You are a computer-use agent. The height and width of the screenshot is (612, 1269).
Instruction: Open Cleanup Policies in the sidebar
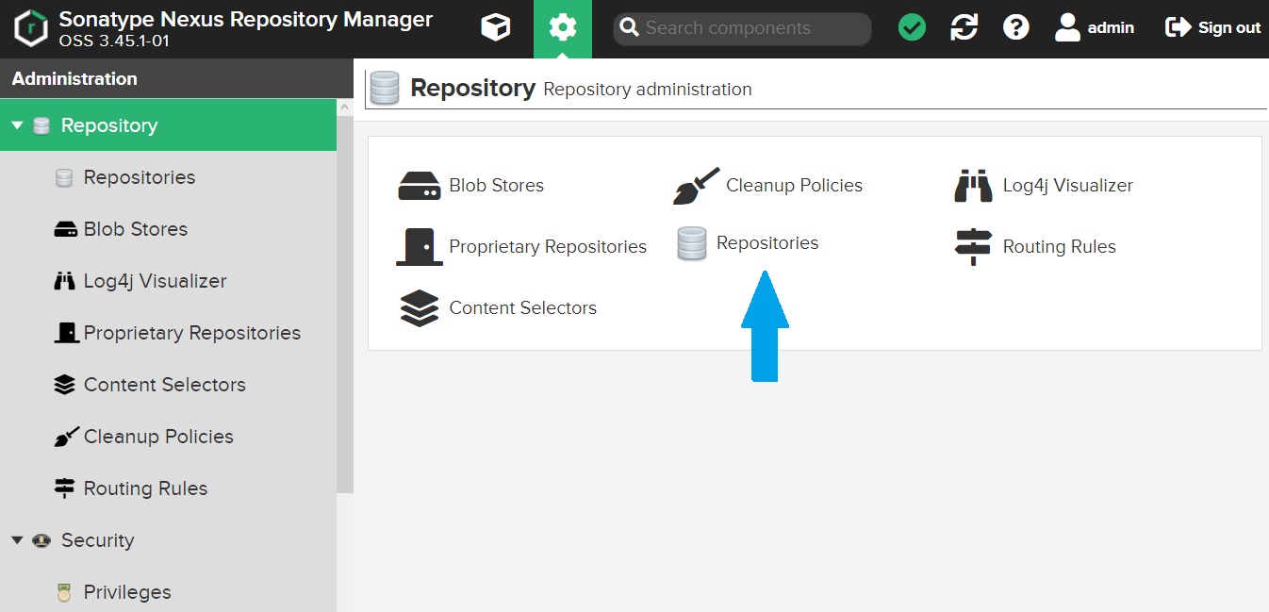168,437
